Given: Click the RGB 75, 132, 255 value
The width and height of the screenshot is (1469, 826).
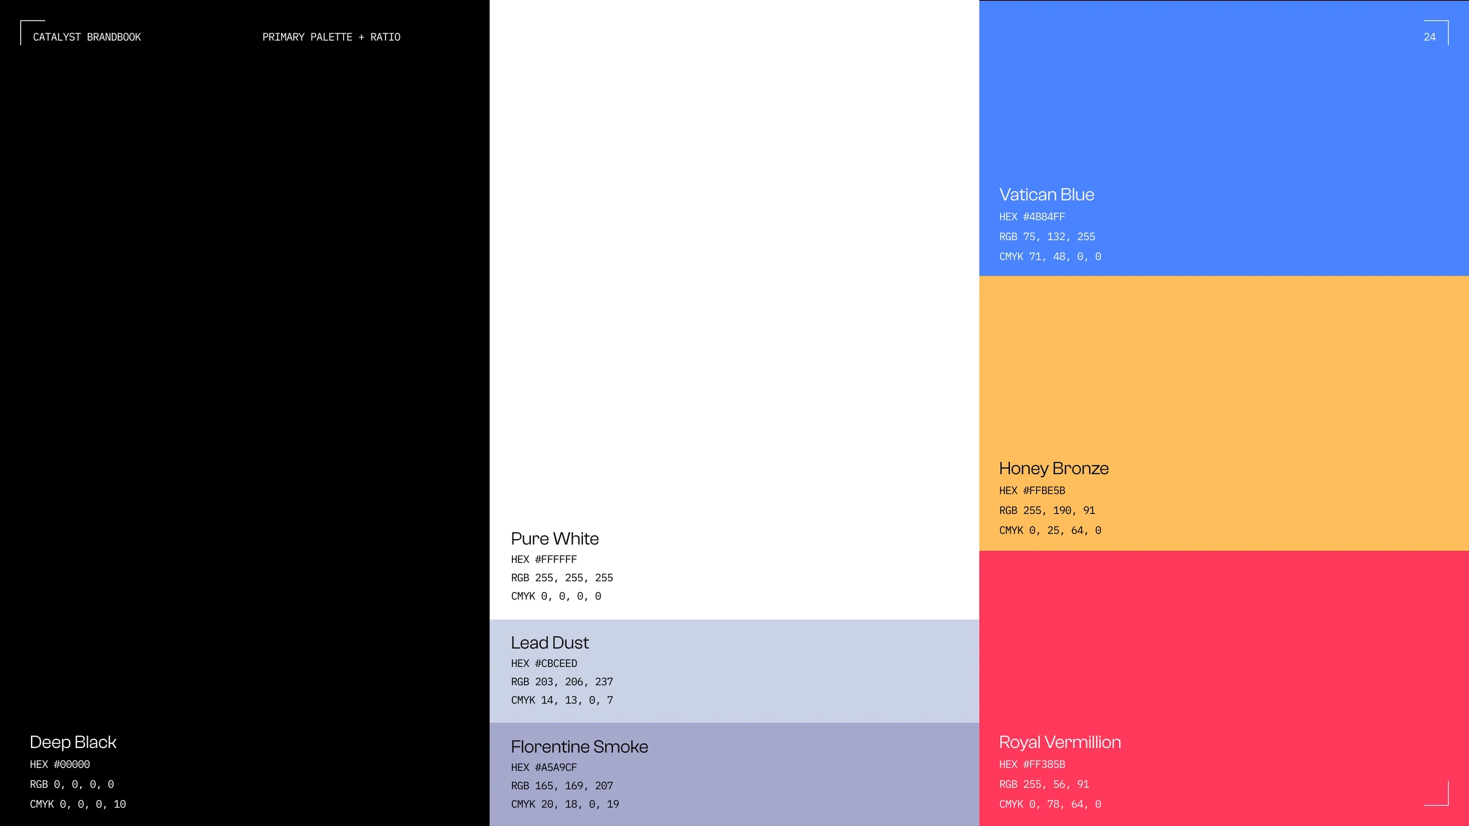Looking at the screenshot, I should (x=1047, y=237).
